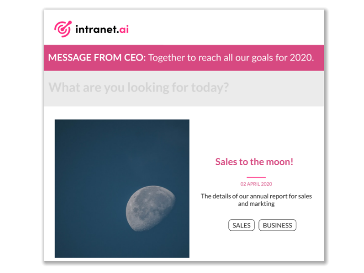
Task: Click the annual report description text
Action: point(255,201)
